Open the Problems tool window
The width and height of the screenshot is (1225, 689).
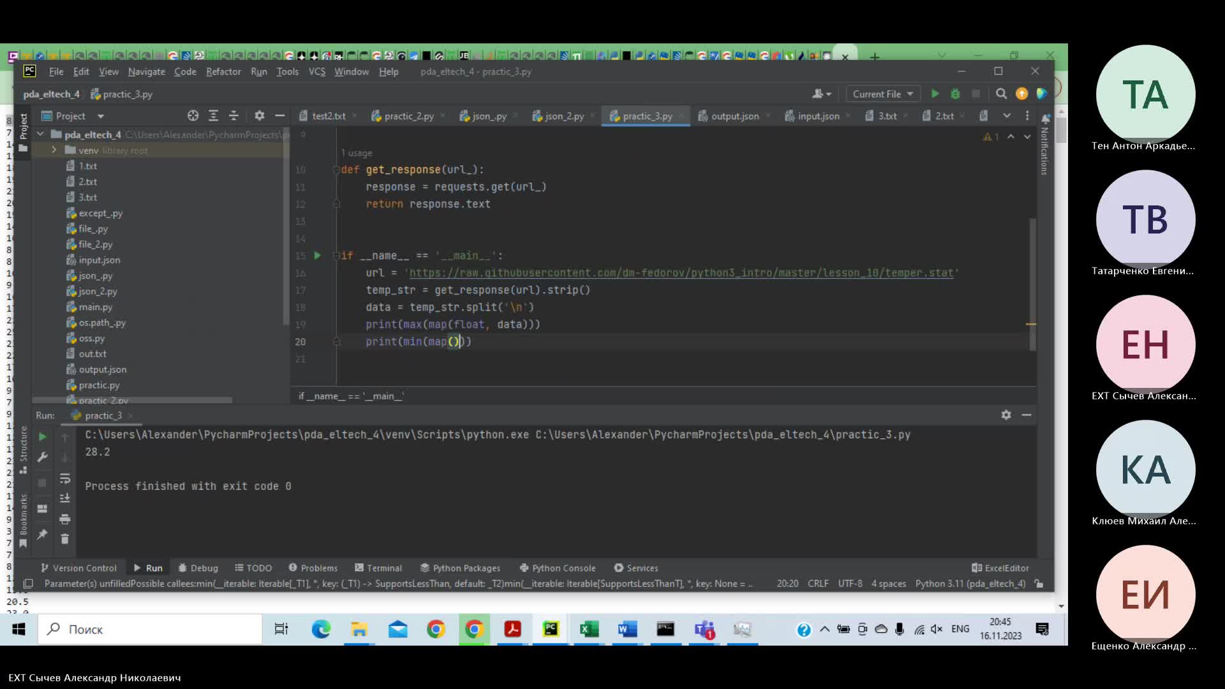click(x=313, y=568)
